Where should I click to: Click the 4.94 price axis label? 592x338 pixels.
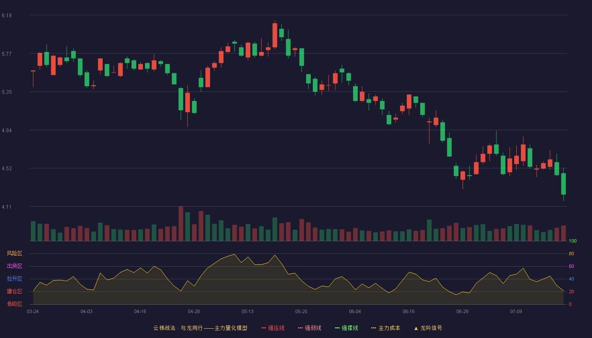(x=7, y=131)
